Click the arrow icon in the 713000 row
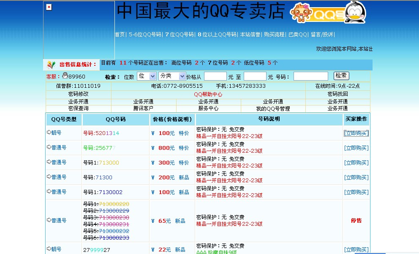Screen dimensions: 419x254 pyautogui.click(x=49, y=162)
